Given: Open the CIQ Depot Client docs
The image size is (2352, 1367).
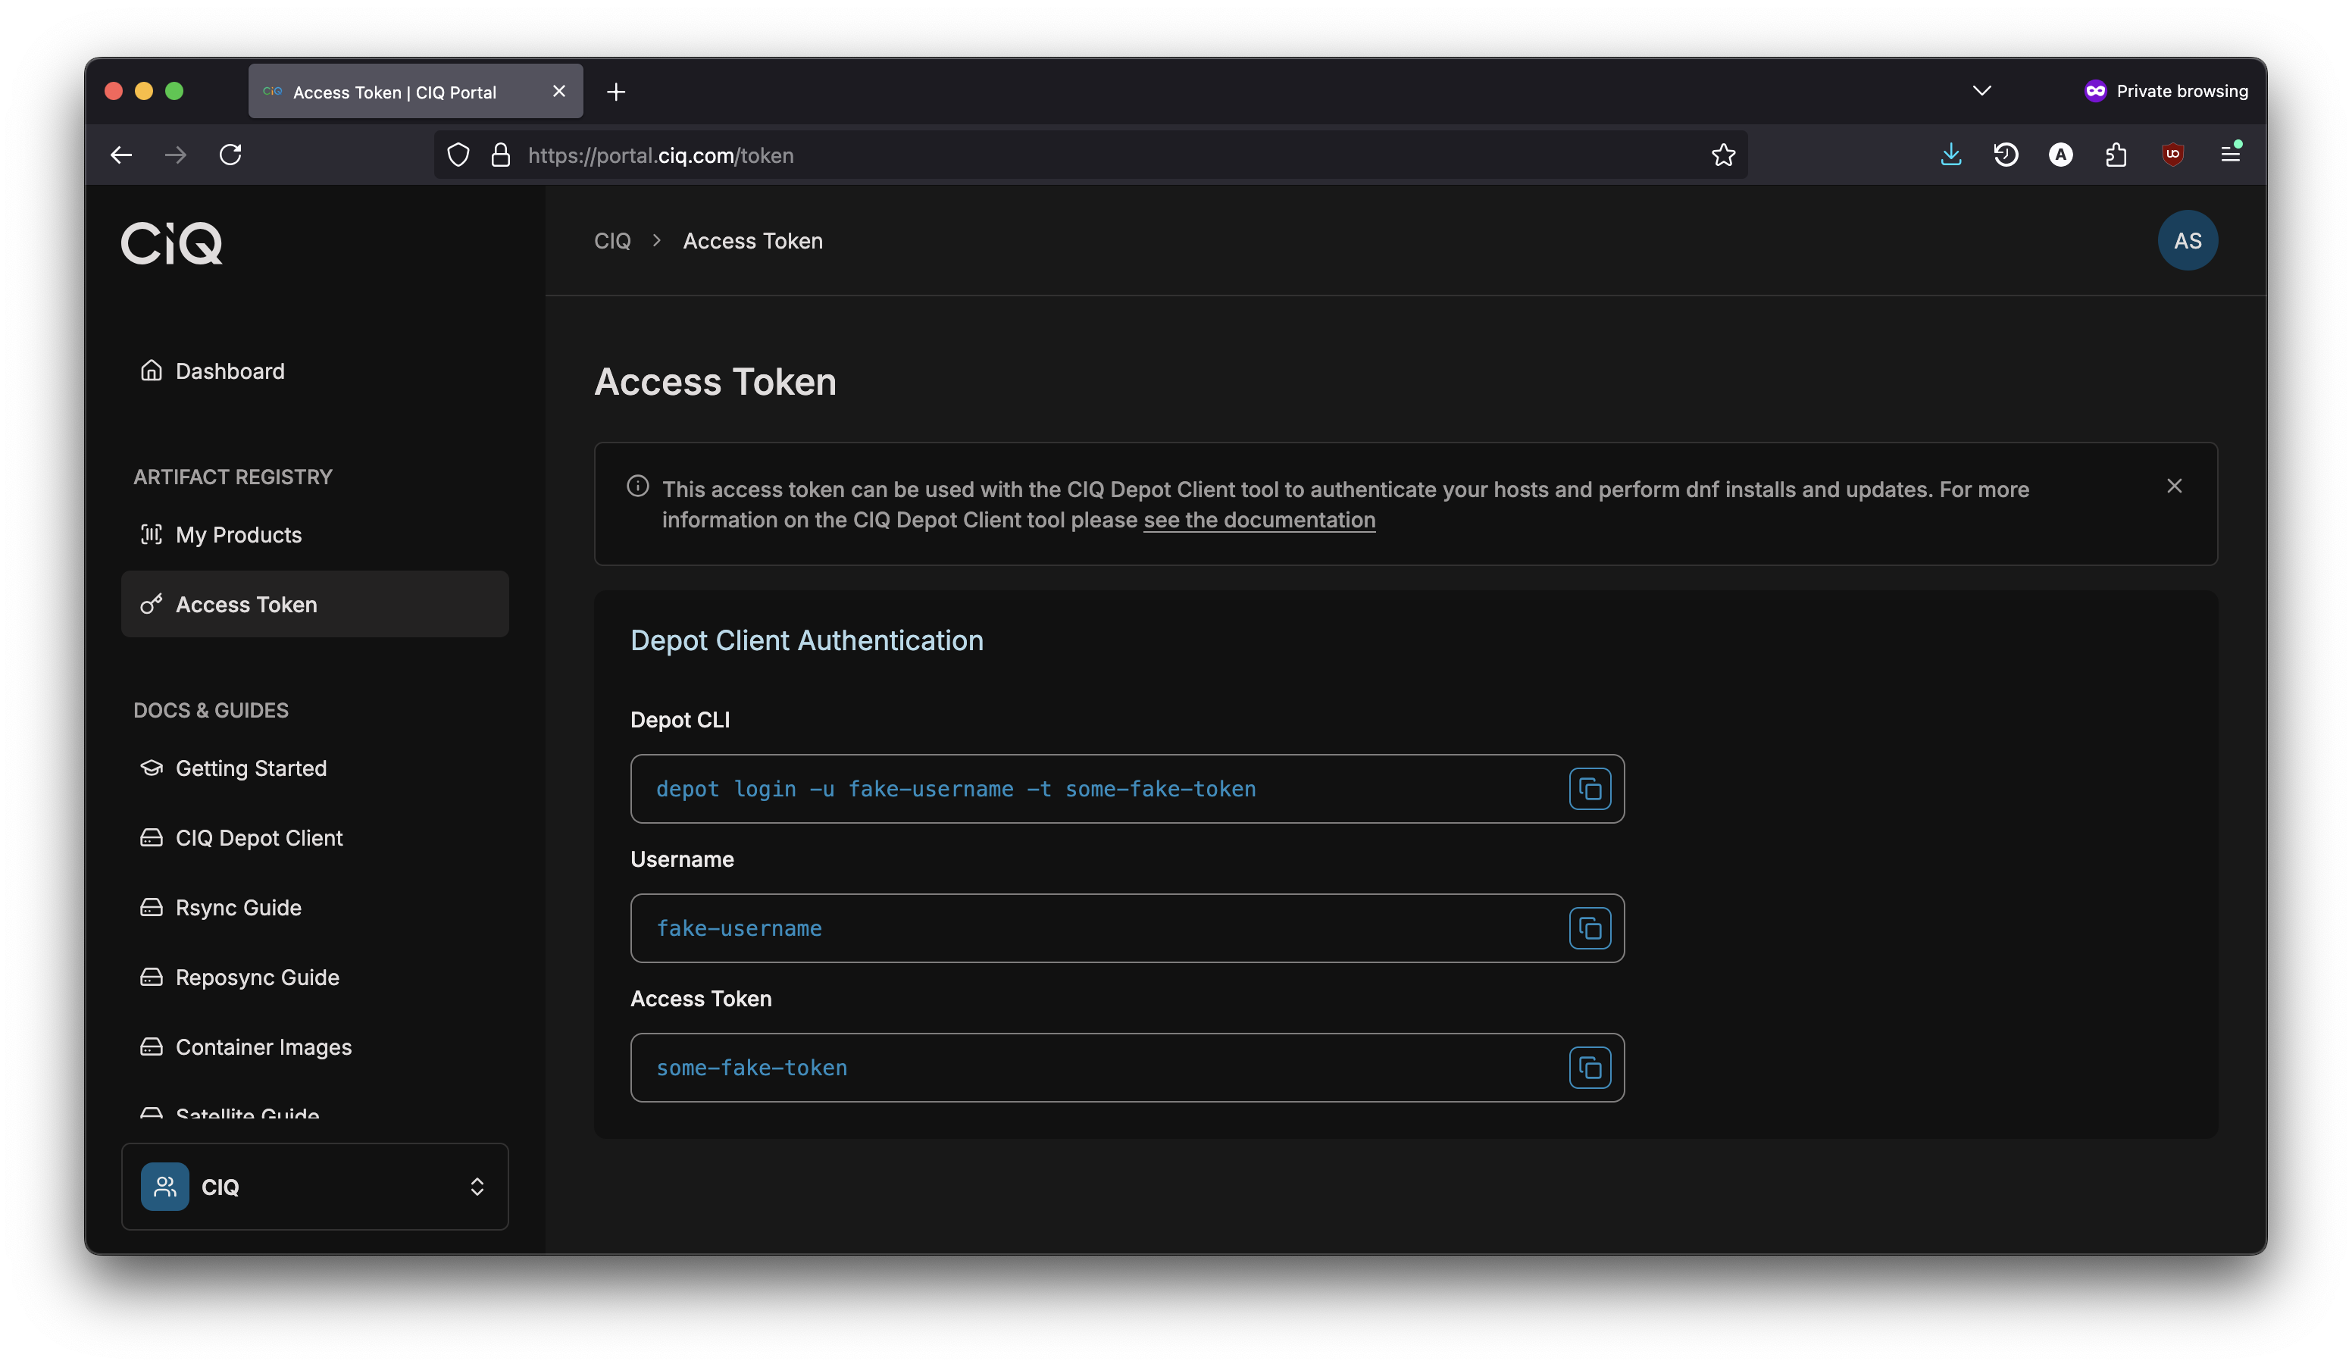Looking at the screenshot, I should click(x=258, y=837).
